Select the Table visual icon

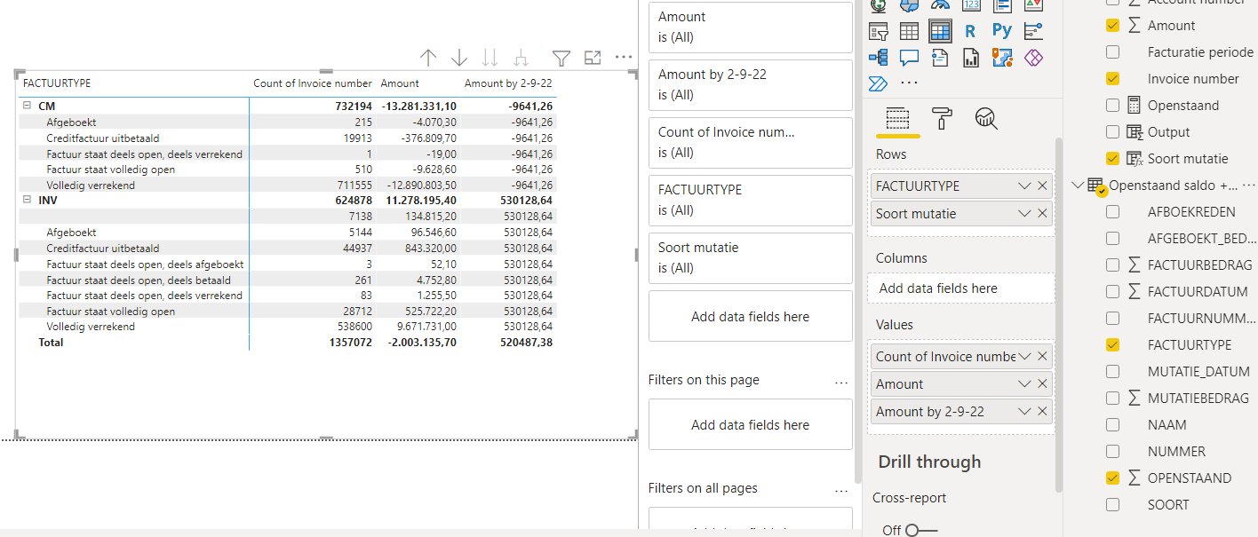909,32
